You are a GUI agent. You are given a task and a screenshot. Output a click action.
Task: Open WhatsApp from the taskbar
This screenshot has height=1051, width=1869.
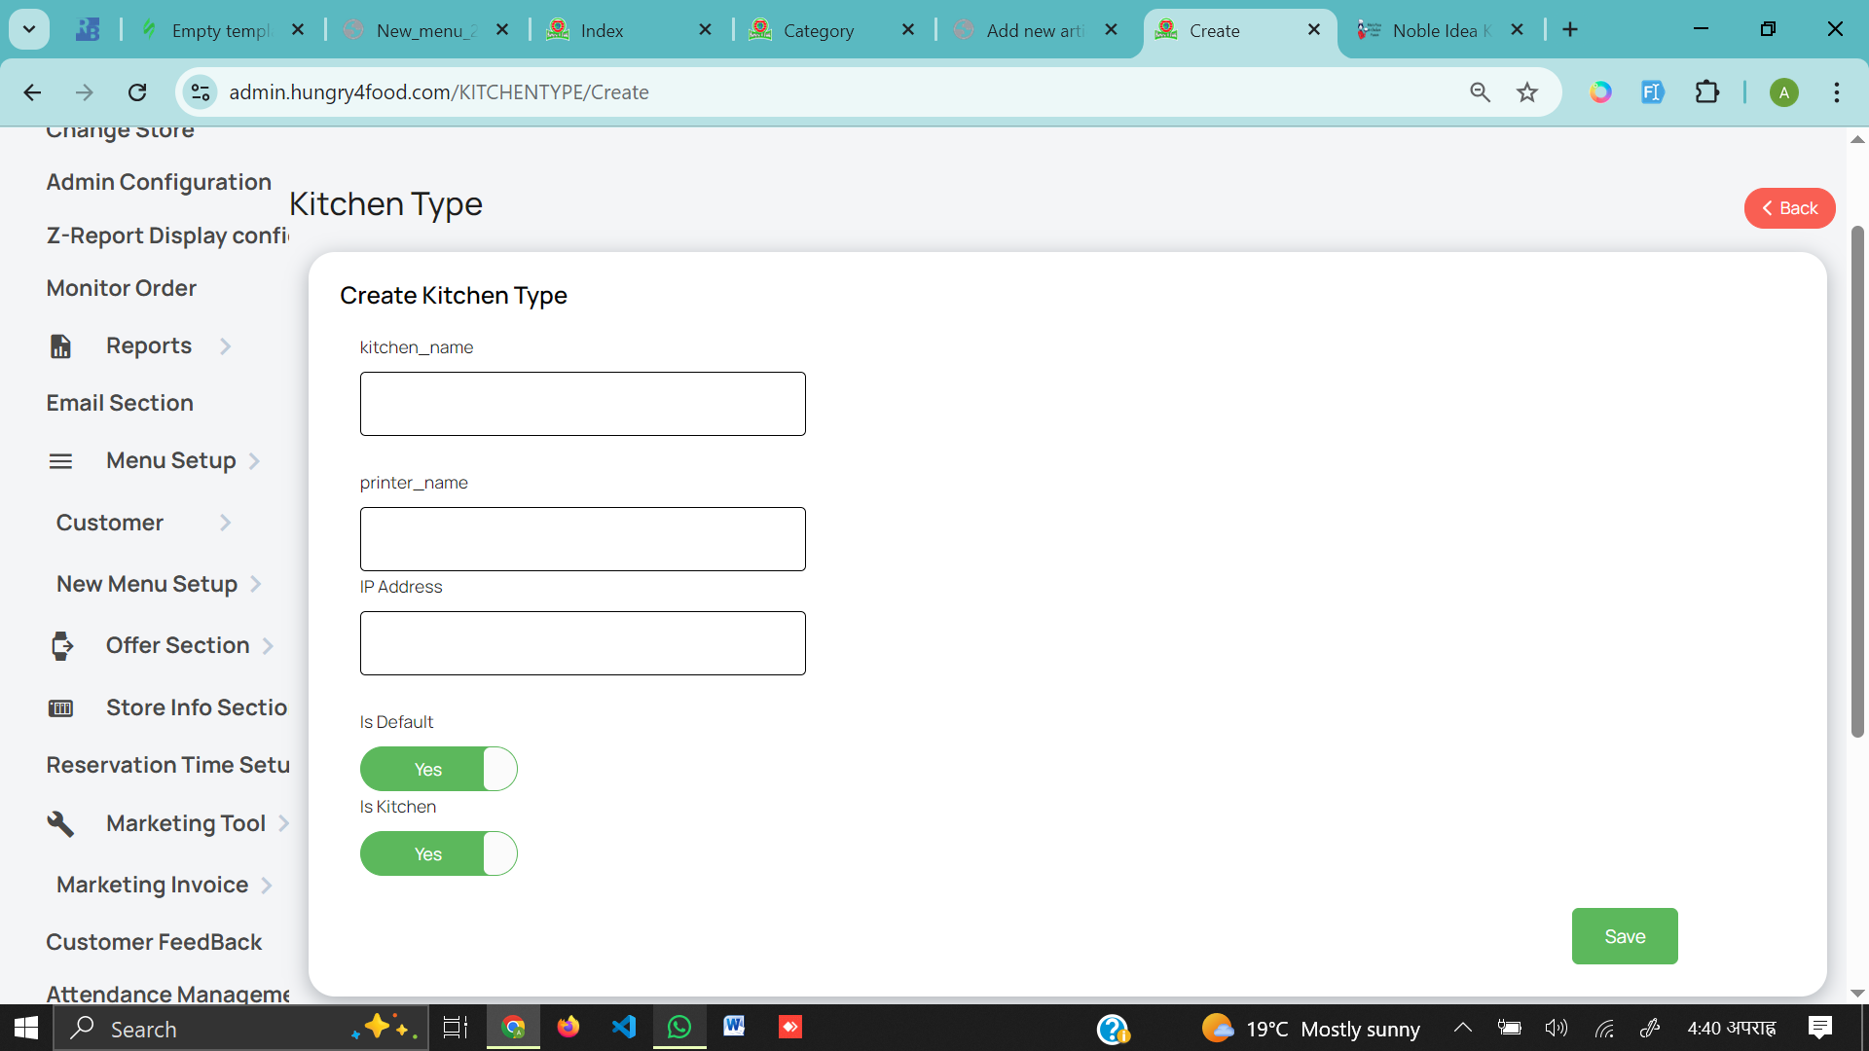[x=679, y=1028]
